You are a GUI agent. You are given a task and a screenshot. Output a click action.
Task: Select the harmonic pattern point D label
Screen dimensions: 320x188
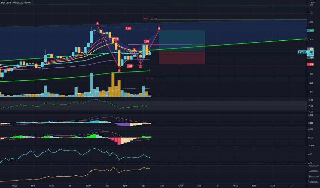pos(159,28)
